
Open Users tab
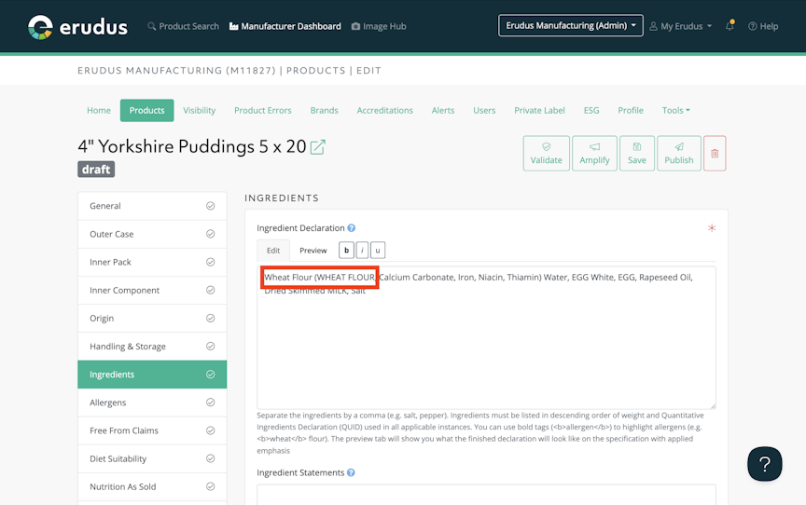(x=484, y=110)
